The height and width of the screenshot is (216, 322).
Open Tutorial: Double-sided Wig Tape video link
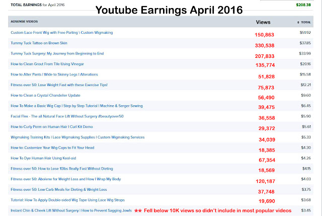(x=67, y=200)
